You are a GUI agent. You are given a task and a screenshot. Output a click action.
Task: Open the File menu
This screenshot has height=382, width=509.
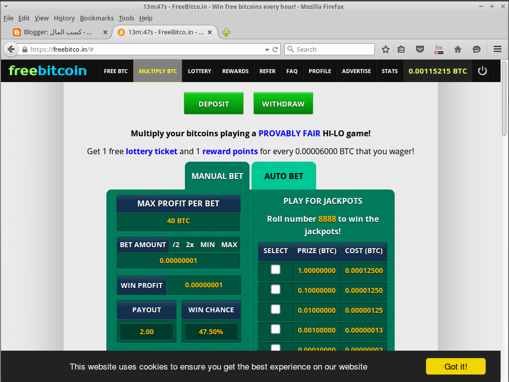(8, 18)
